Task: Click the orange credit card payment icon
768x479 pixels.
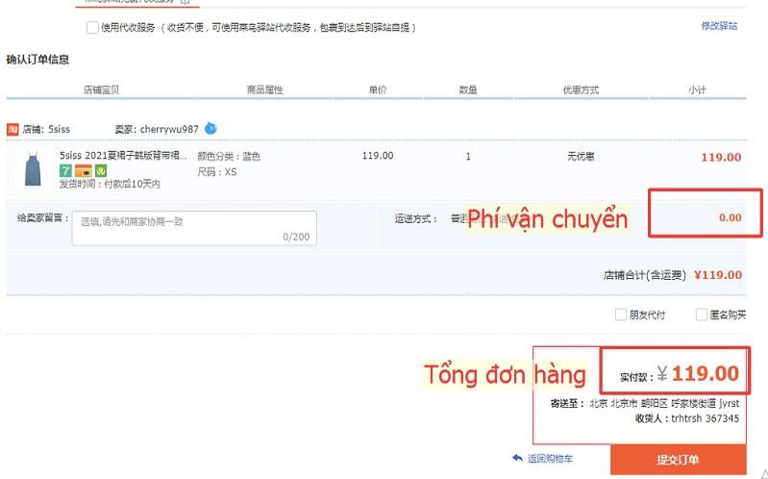Action: coord(84,171)
